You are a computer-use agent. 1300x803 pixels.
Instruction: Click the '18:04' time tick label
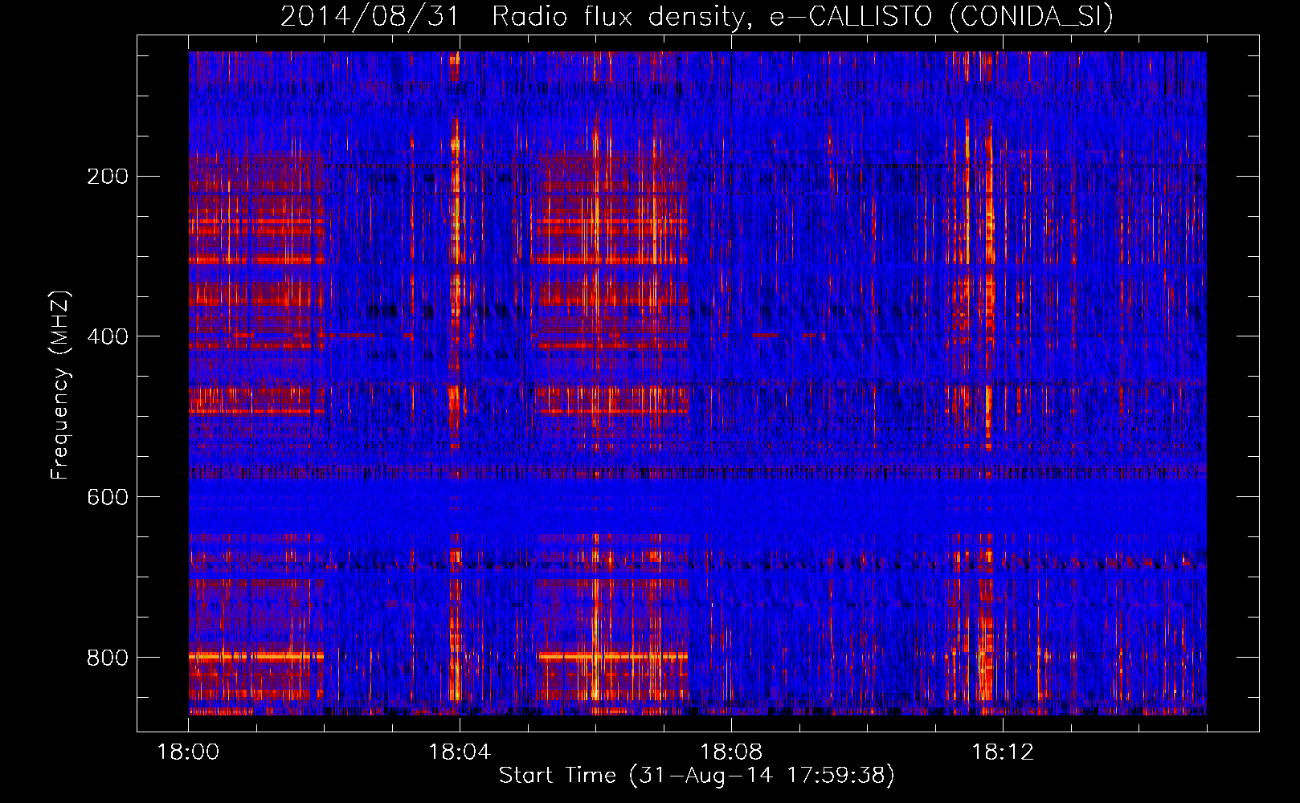(460, 752)
